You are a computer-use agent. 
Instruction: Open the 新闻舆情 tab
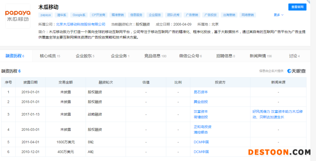(260, 56)
